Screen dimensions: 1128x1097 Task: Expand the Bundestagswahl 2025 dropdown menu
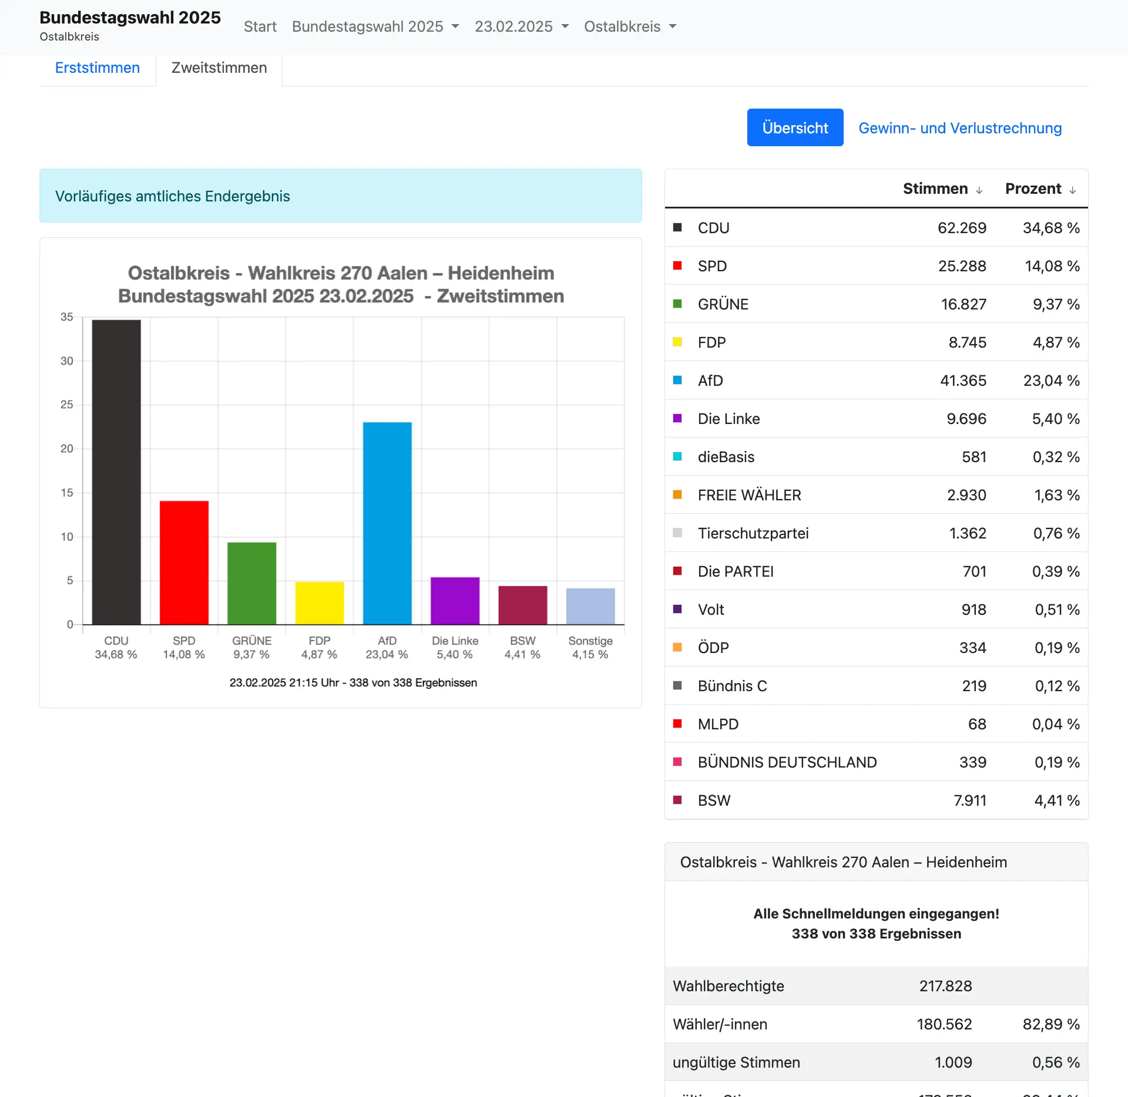[x=375, y=26]
